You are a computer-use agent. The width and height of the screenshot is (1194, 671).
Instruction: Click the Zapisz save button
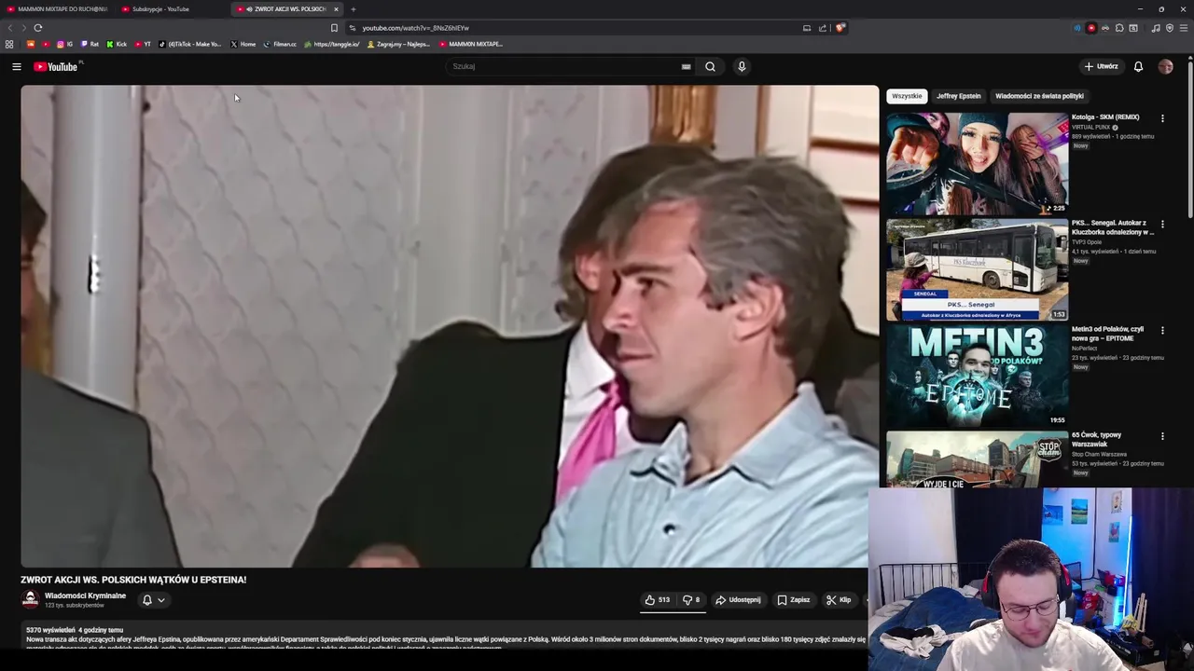tap(794, 600)
